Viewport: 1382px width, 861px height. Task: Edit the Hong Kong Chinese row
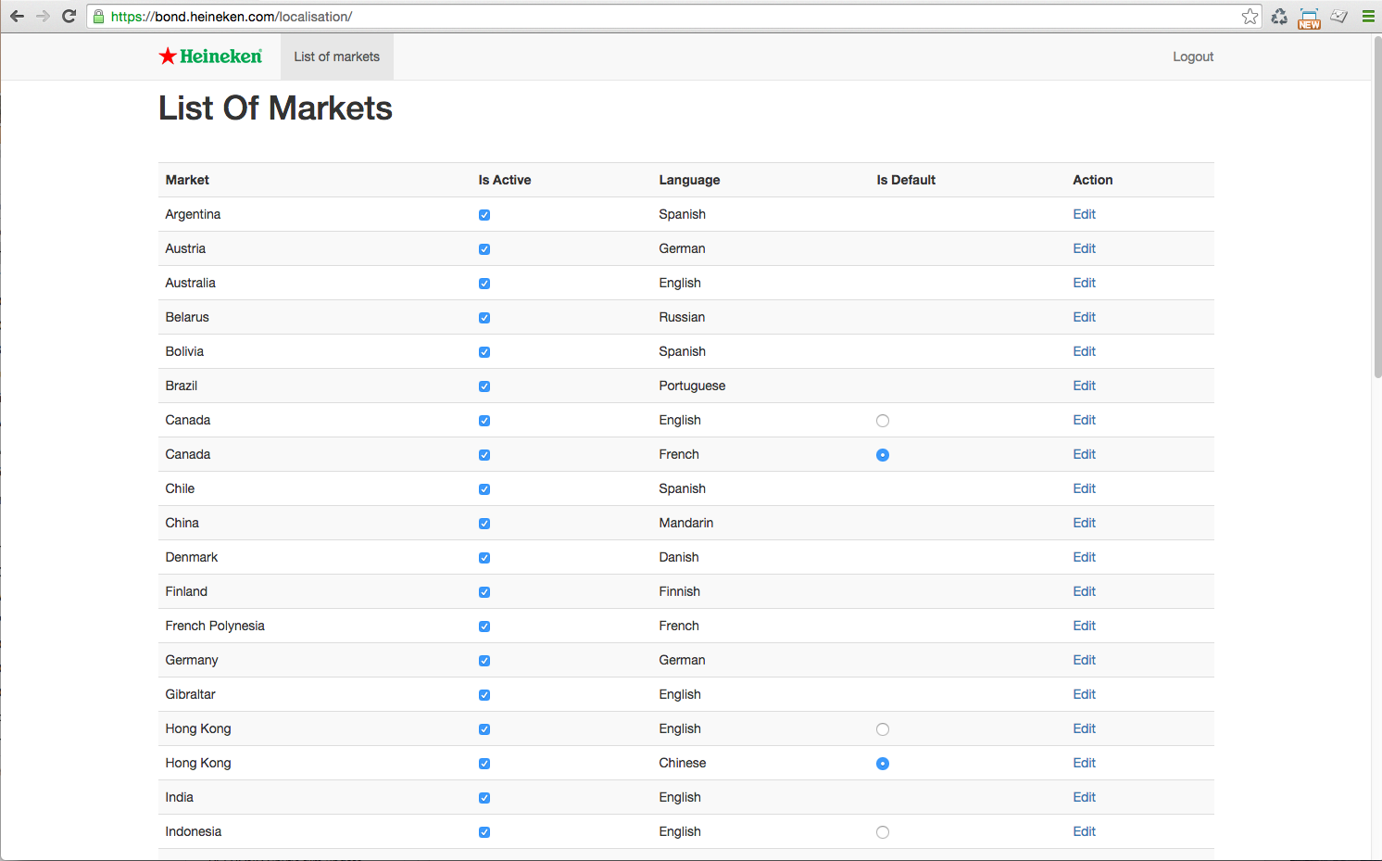pyautogui.click(x=1084, y=763)
